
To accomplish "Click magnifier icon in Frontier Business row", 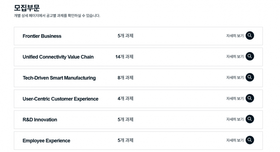I will tap(250, 36).
